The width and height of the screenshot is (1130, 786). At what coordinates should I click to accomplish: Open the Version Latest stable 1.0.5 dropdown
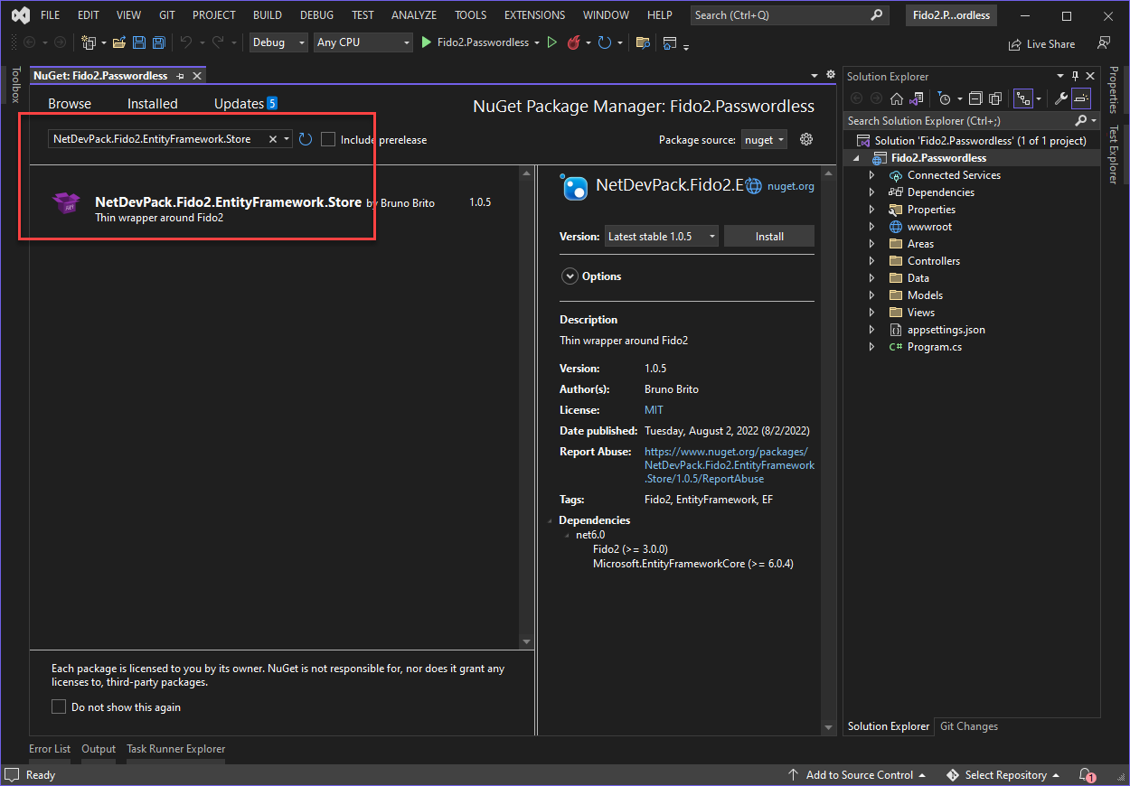point(662,236)
